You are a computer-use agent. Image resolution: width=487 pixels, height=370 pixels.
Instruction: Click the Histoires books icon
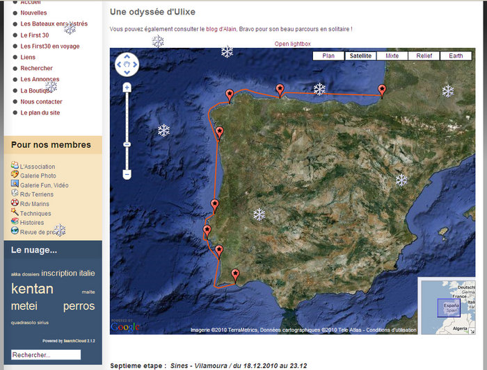15,222
